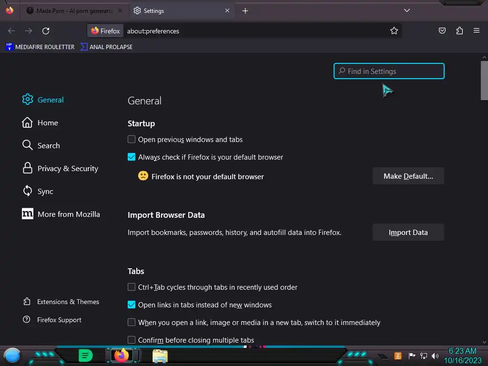The width and height of the screenshot is (488, 366).
Task: Click the volume speaker tray icon
Action: click(x=435, y=356)
